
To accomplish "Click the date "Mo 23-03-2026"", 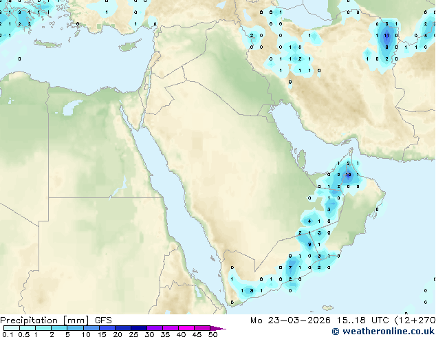I will (290, 320).
